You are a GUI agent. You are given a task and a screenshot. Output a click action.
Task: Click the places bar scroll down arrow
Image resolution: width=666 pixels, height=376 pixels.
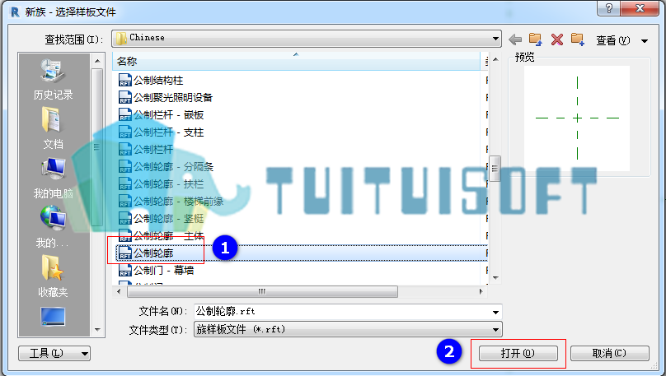[x=98, y=329]
